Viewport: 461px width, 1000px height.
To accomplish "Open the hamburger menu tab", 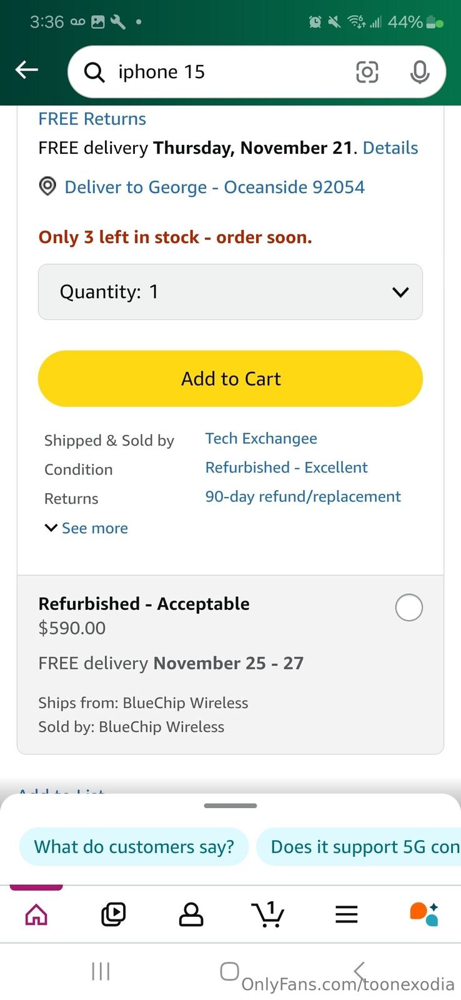I will pyautogui.click(x=346, y=914).
